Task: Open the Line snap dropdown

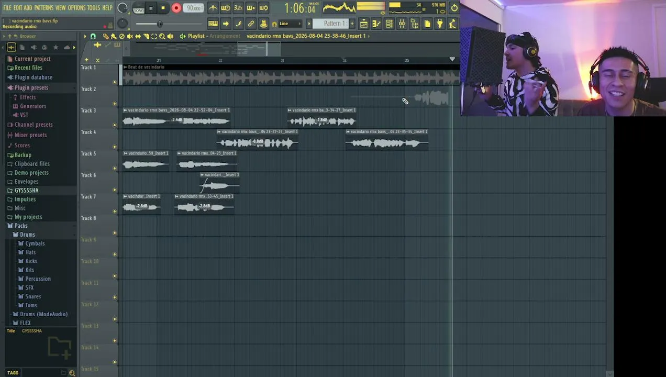Action: click(291, 24)
